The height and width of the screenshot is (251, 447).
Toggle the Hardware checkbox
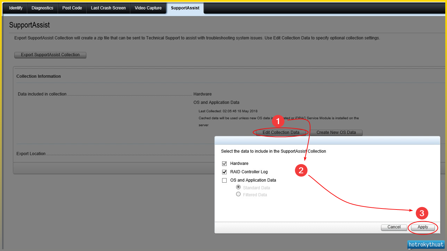(x=224, y=163)
